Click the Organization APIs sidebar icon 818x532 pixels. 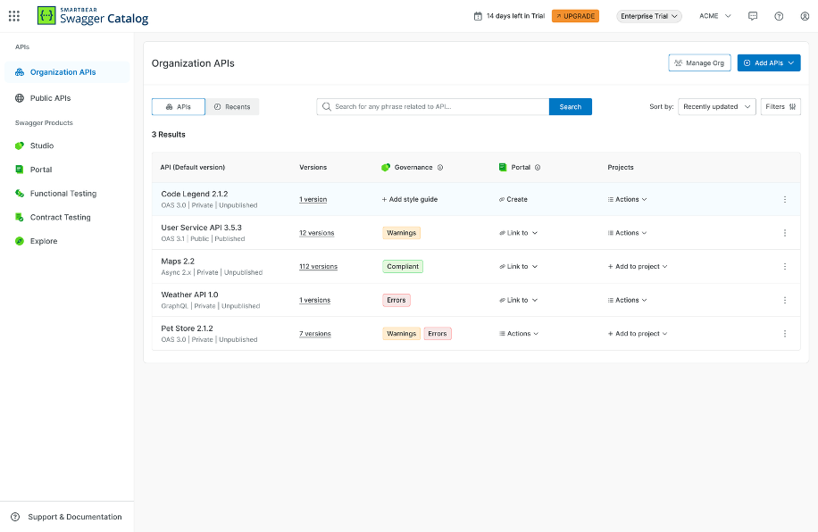[20, 72]
